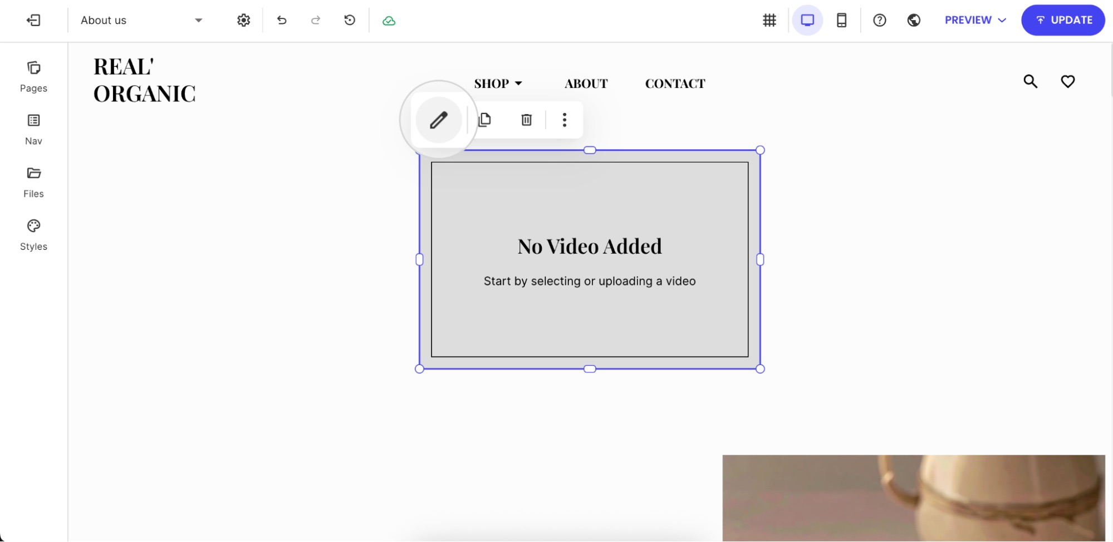The image size is (1113, 542).
Task: Open the About us page dropdown
Action: click(x=141, y=21)
